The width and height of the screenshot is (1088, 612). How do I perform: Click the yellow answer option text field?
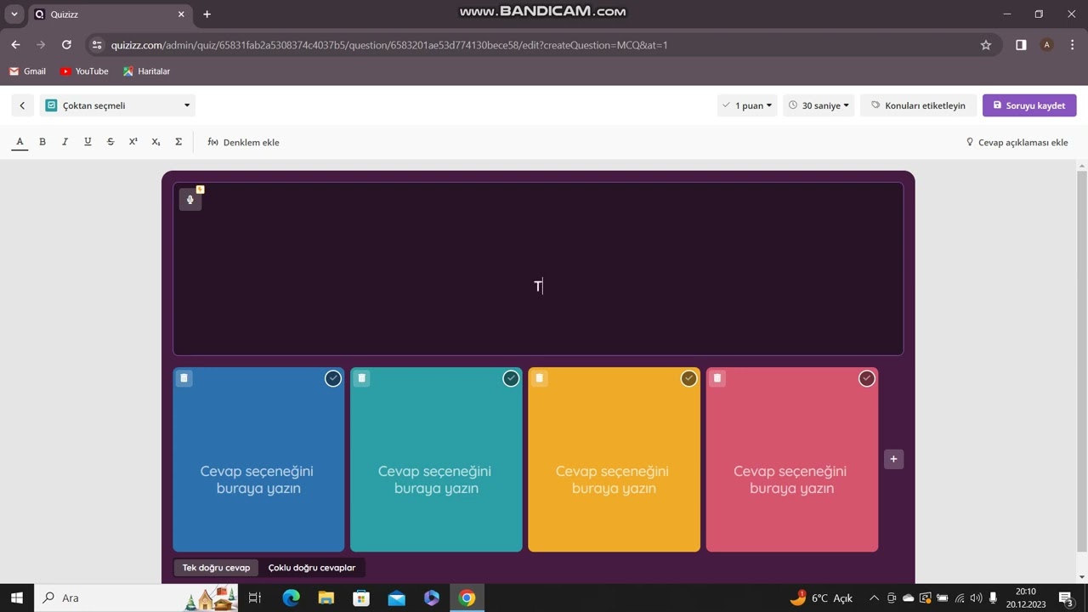[x=614, y=479]
